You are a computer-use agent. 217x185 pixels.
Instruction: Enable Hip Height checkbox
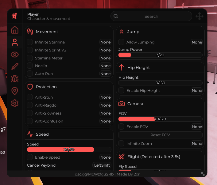[x=121, y=90]
